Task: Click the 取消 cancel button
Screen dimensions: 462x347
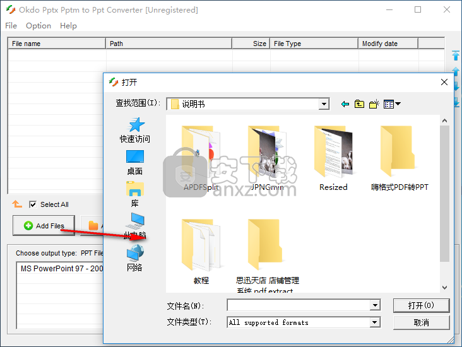Action: coord(422,322)
